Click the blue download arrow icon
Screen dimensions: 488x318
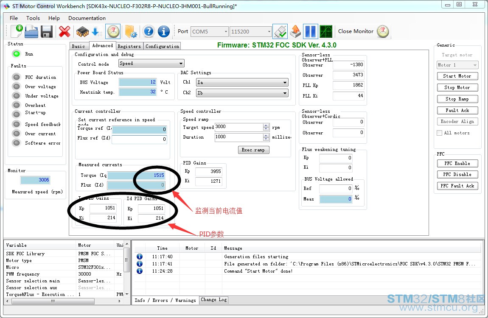click(x=96, y=31)
